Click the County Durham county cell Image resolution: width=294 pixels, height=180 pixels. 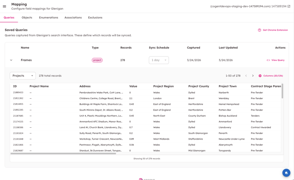(197, 116)
